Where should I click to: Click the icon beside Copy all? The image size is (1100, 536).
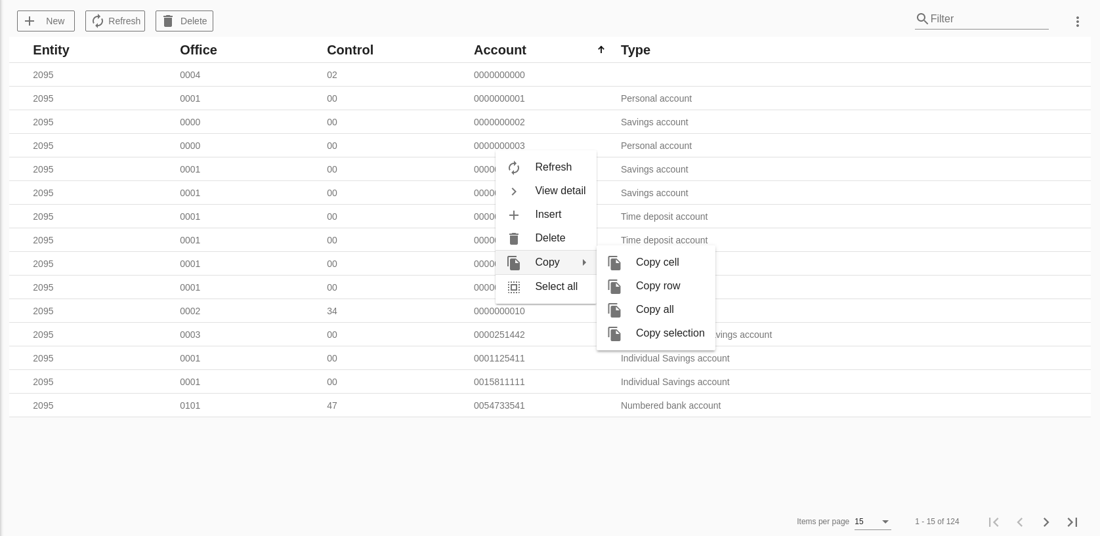tap(614, 310)
